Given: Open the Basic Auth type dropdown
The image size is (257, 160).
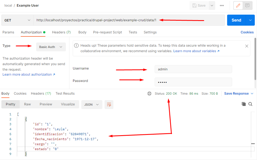Looking at the screenshot, I should (51, 47).
